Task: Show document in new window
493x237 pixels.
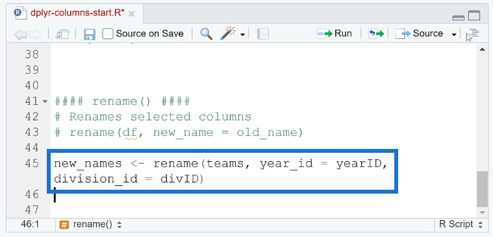Action: (62, 34)
